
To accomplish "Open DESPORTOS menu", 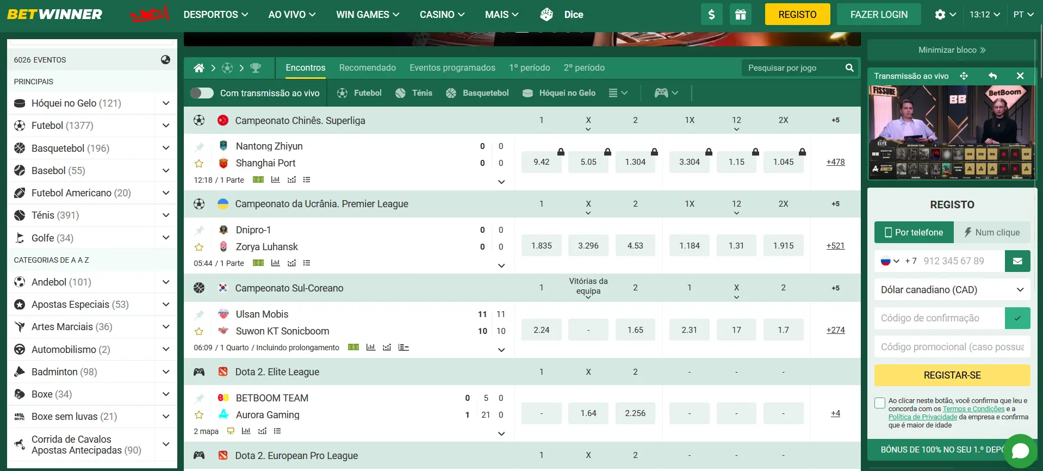I will tap(216, 15).
